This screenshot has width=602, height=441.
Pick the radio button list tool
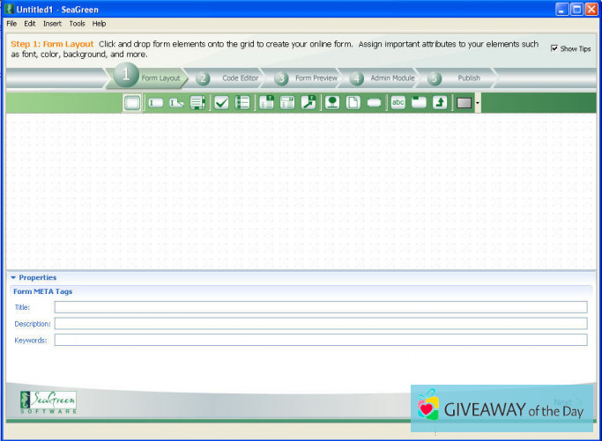pyautogui.click(x=242, y=103)
